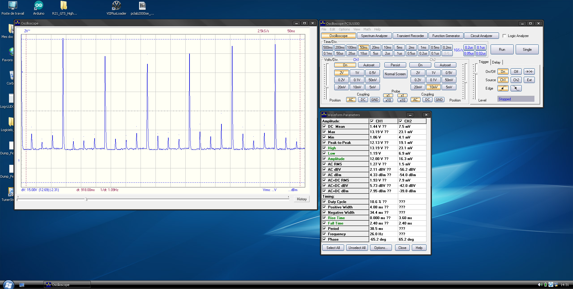Open the Math menu
Screen dimensions: 573x289
point(367,29)
